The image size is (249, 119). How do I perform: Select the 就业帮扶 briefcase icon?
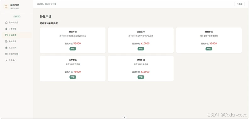click(6, 48)
